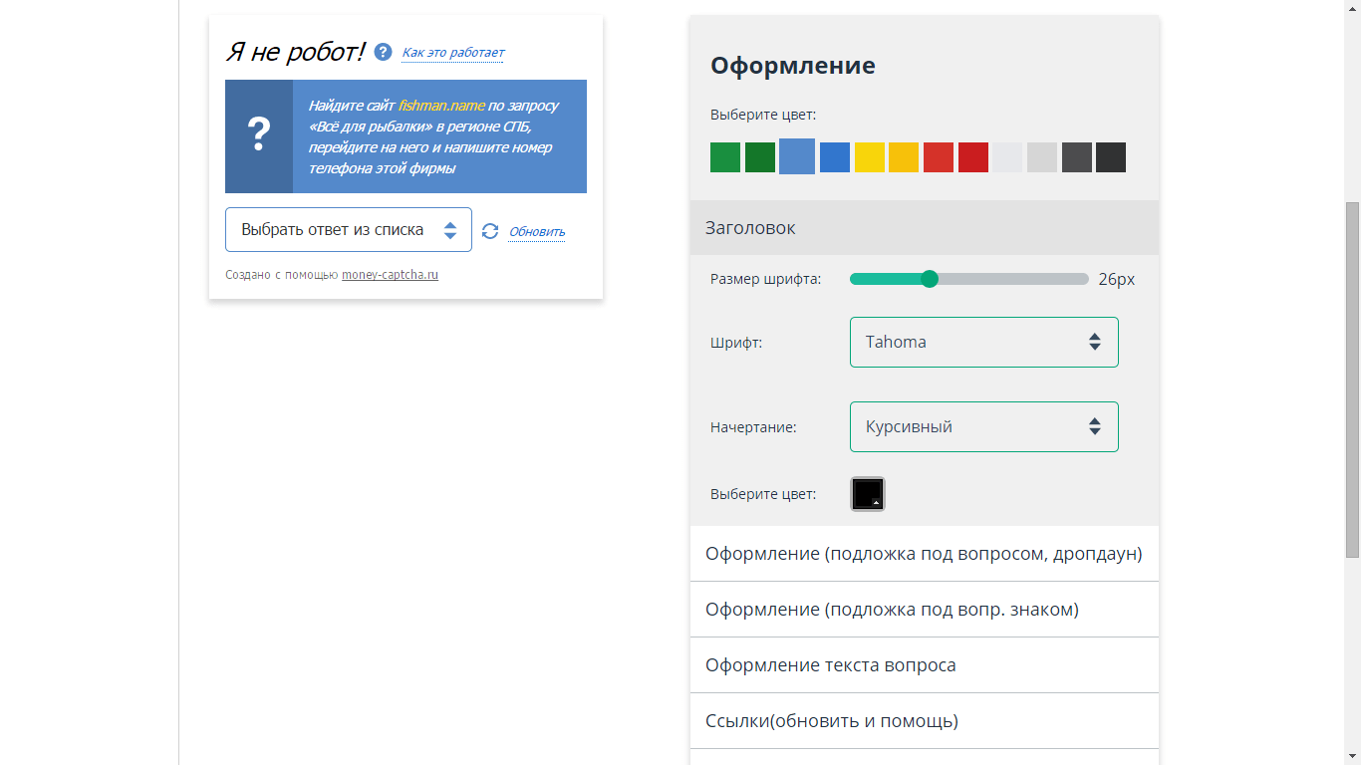Click the refresh arrows icon
Screen dimensions: 1361x765
click(490, 231)
